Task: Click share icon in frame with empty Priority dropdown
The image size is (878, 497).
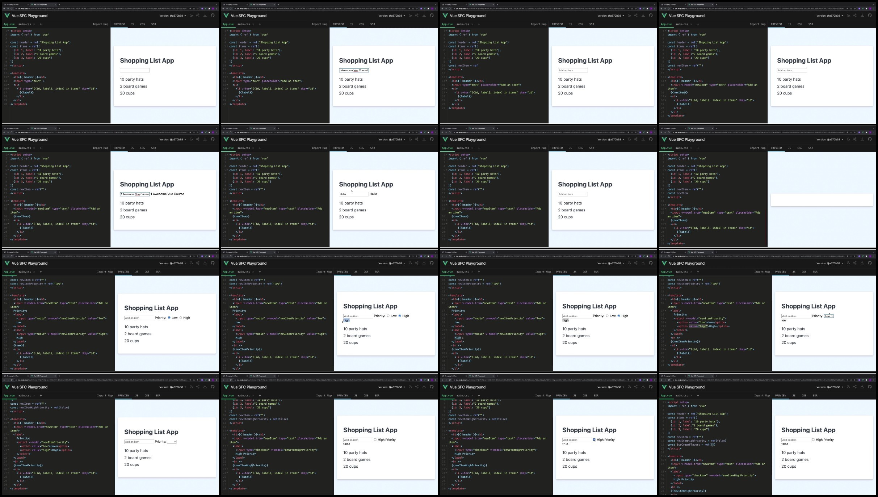Action: click(x=198, y=387)
